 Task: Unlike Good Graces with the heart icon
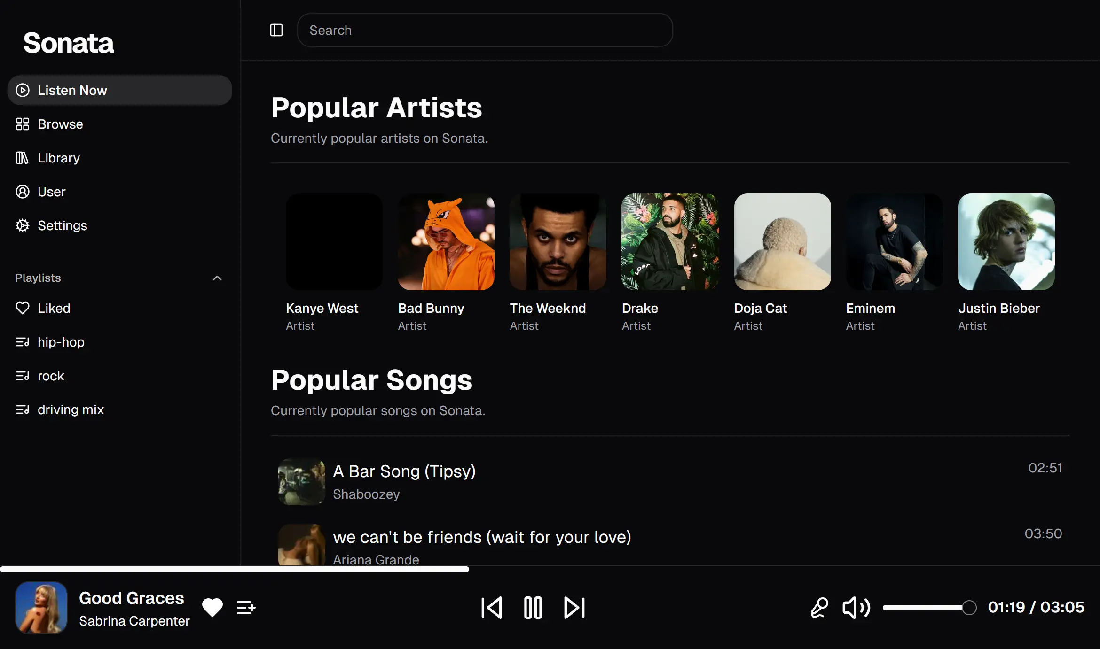pyautogui.click(x=212, y=608)
